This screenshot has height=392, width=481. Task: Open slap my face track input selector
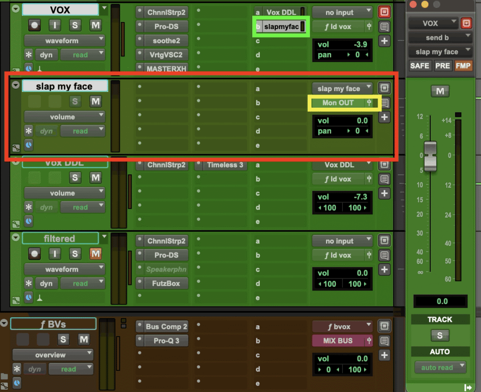pos(342,88)
